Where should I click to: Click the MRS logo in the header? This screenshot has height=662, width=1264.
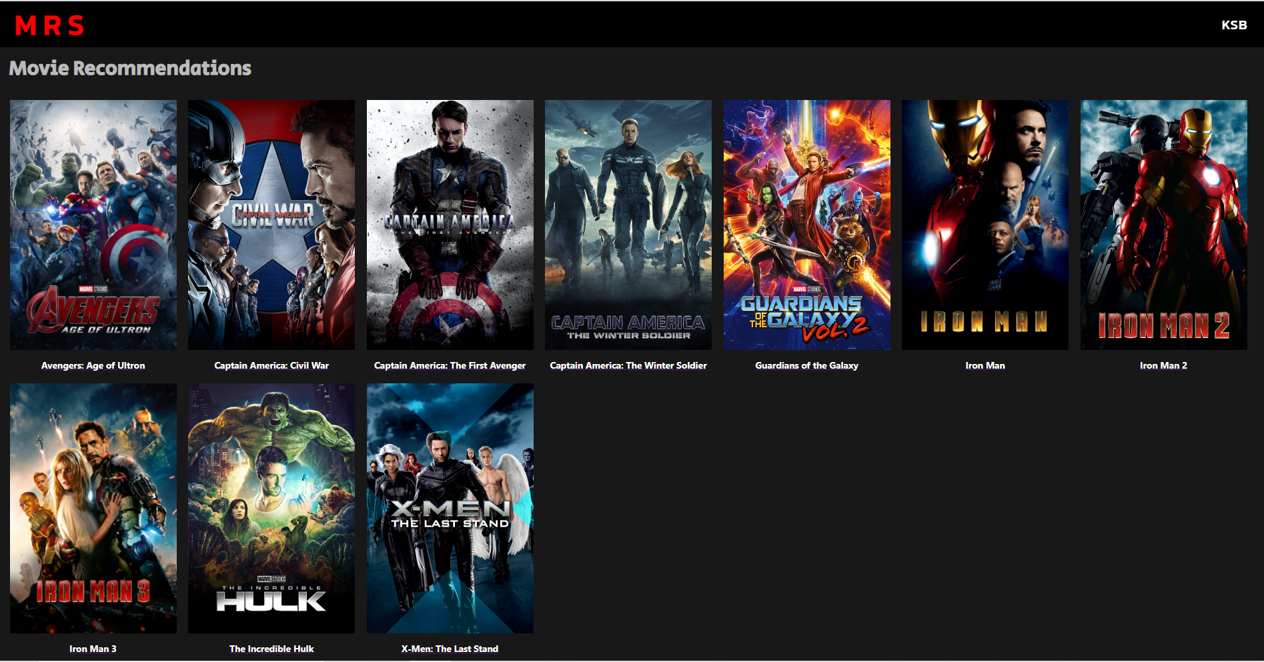click(49, 25)
